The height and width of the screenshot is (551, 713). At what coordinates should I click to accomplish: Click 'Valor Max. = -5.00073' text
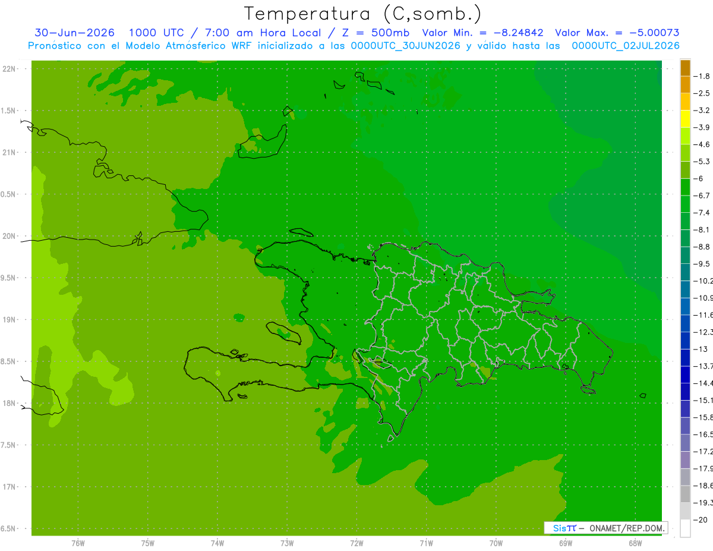click(x=617, y=33)
